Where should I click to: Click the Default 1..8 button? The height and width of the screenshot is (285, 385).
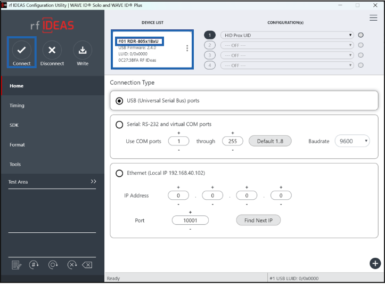270,141
